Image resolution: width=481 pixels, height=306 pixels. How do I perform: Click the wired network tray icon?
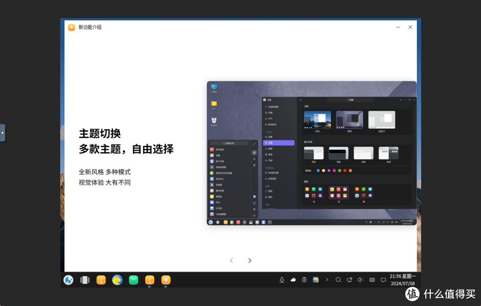[350, 280]
